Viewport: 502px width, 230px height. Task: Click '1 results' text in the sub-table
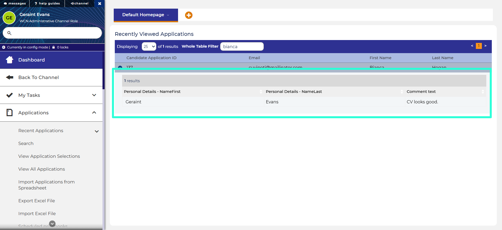[132, 81]
